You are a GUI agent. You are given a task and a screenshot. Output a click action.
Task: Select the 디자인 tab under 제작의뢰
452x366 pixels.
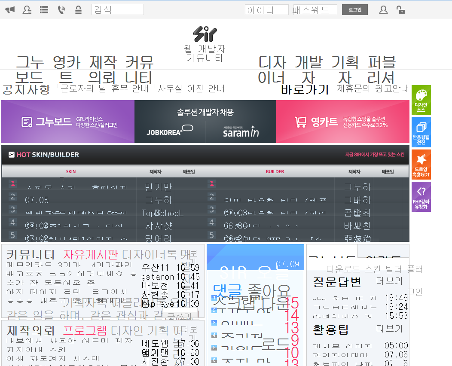coord(127,330)
